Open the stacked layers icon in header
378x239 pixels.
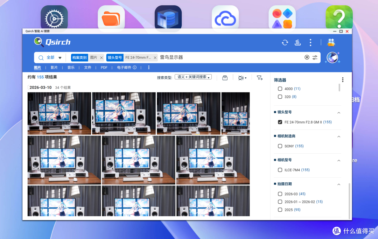coord(298,43)
